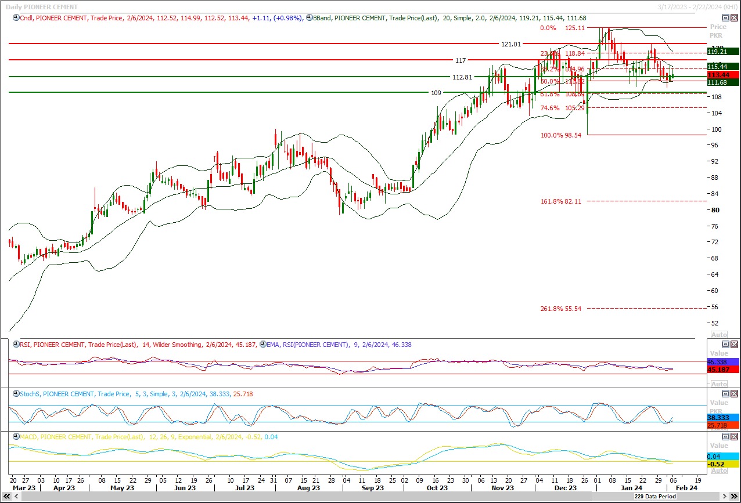Click the clock icon beside StochS legend

click(x=16, y=394)
